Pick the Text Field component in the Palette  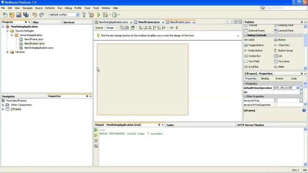252,62
